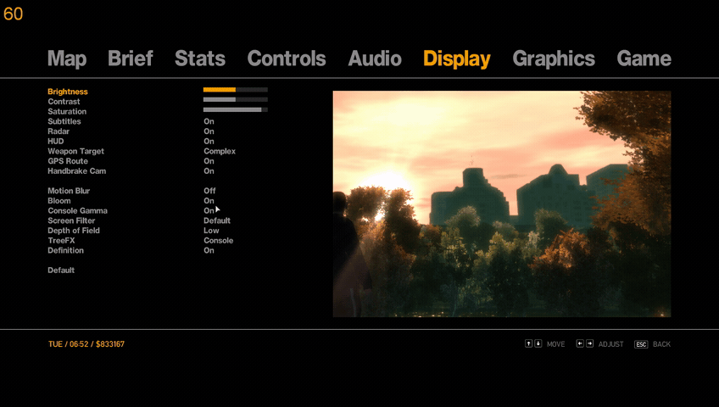Change Depth of Field Low value
This screenshot has width=719, height=407.
pos(211,231)
